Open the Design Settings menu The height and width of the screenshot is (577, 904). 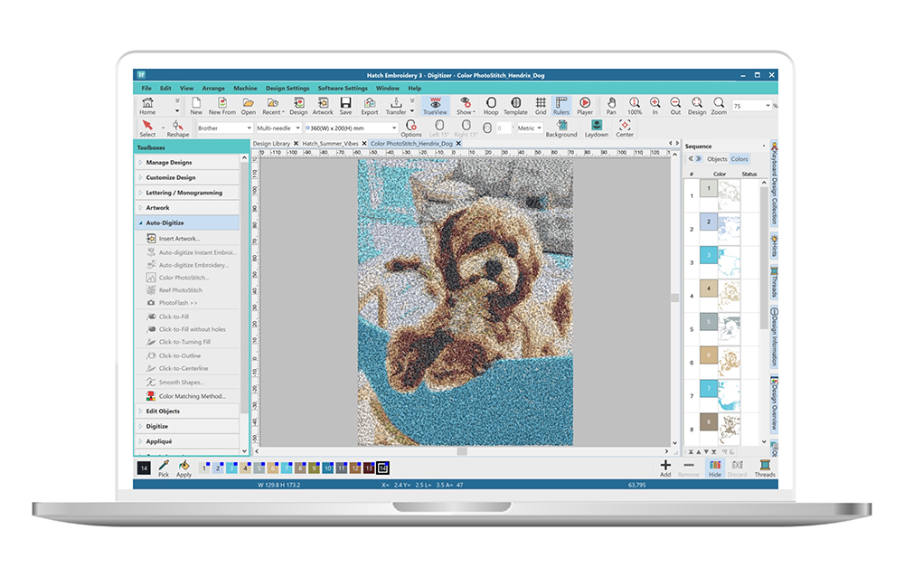287,89
